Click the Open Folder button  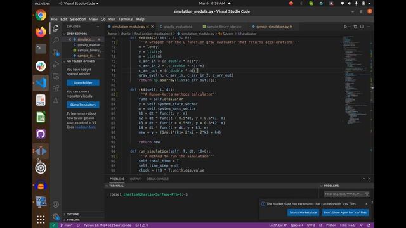[x=83, y=83]
